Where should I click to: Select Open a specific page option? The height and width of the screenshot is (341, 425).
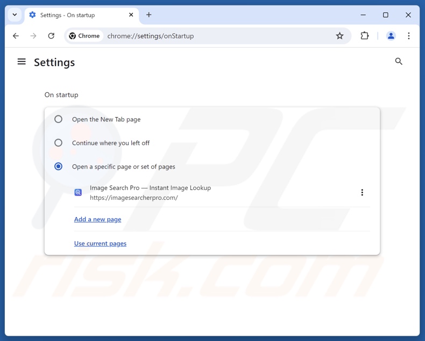coord(59,166)
